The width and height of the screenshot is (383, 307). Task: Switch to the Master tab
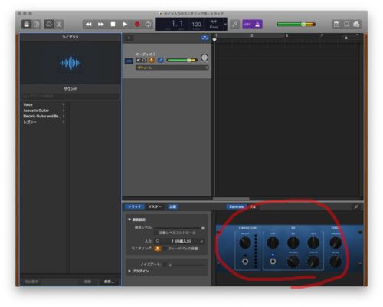pyautogui.click(x=155, y=206)
